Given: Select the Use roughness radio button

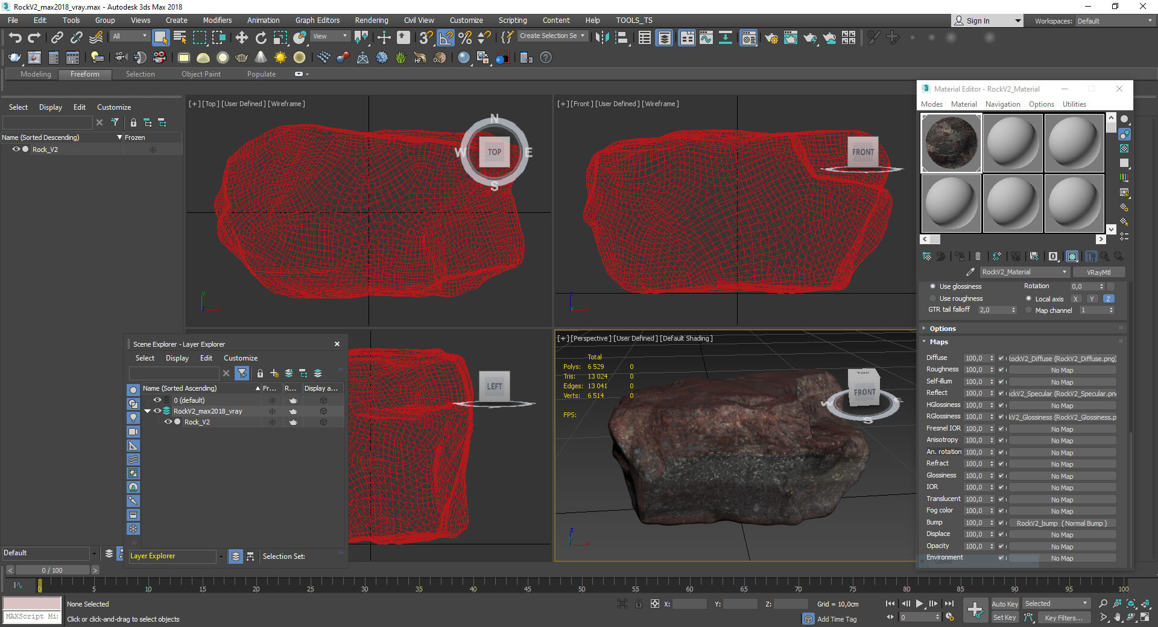Looking at the screenshot, I should [933, 298].
